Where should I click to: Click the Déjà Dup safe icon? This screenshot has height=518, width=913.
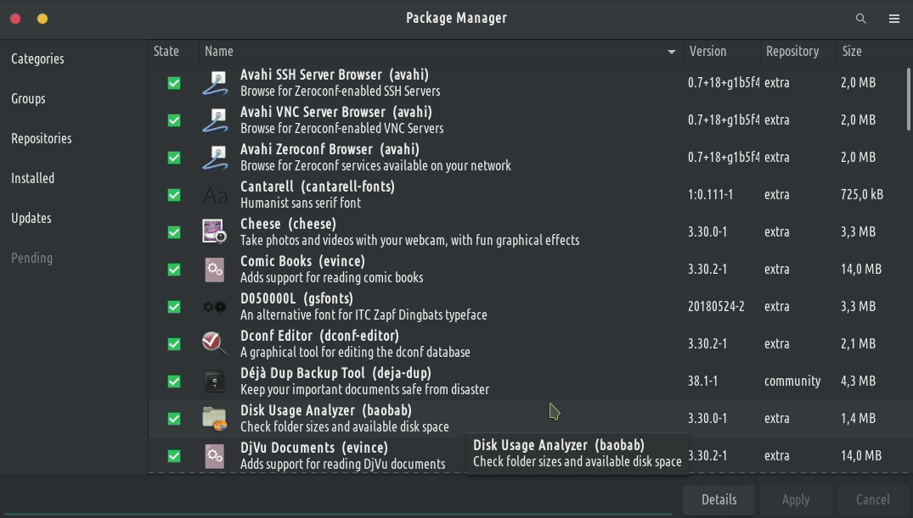(214, 381)
